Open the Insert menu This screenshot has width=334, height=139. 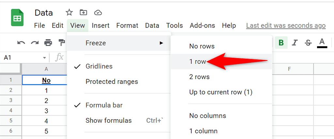pos(100,26)
